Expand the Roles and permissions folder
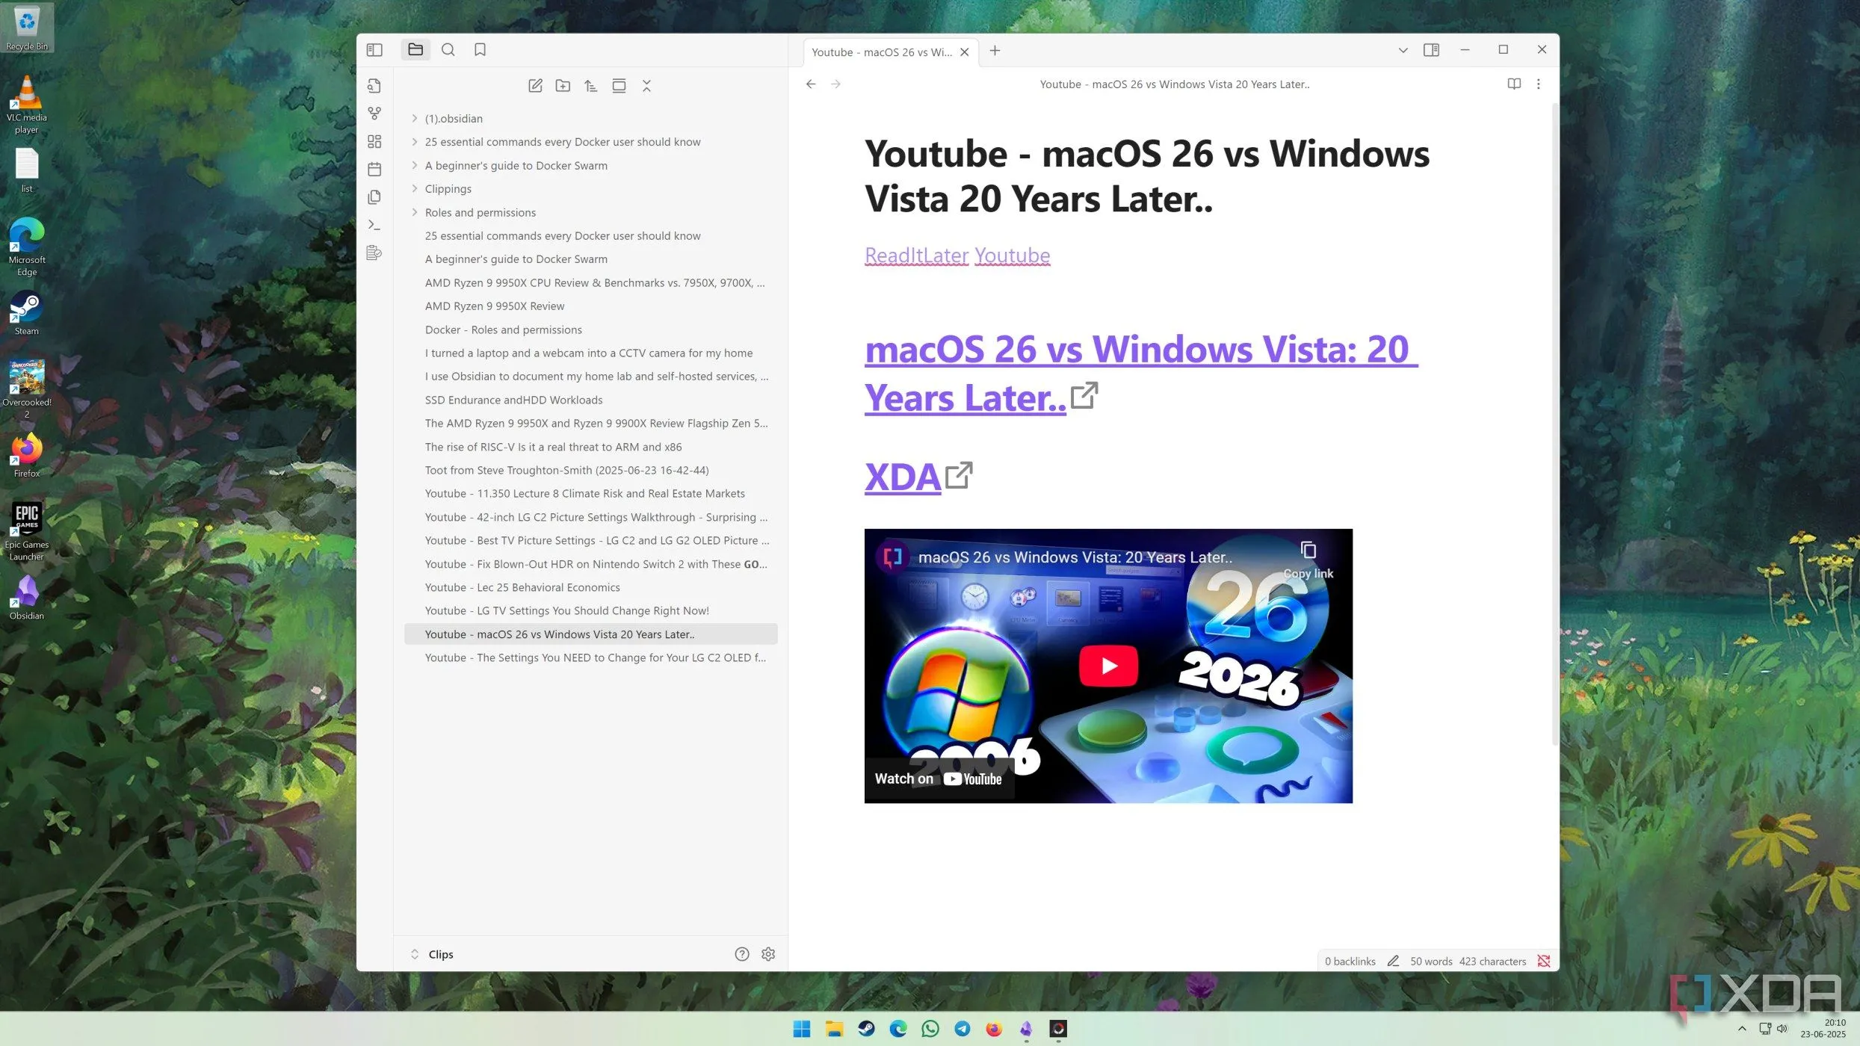 click(x=415, y=212)
